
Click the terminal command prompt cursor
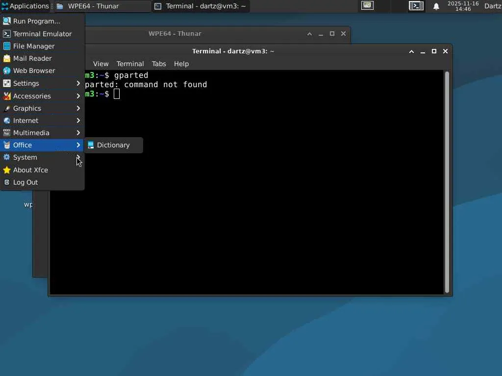[117, 94]
